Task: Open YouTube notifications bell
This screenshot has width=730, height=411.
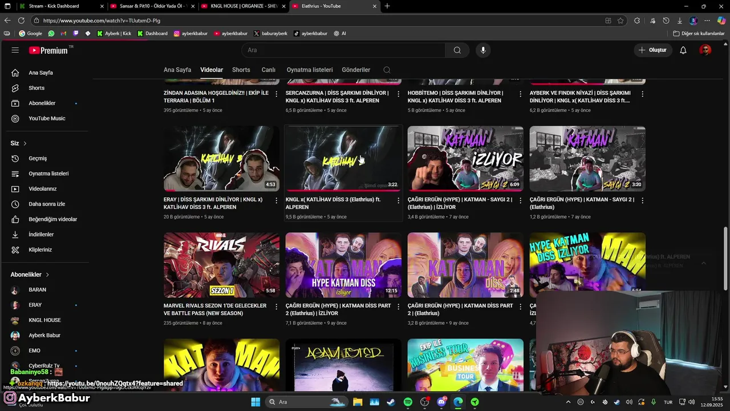Action: click(683, 50)
